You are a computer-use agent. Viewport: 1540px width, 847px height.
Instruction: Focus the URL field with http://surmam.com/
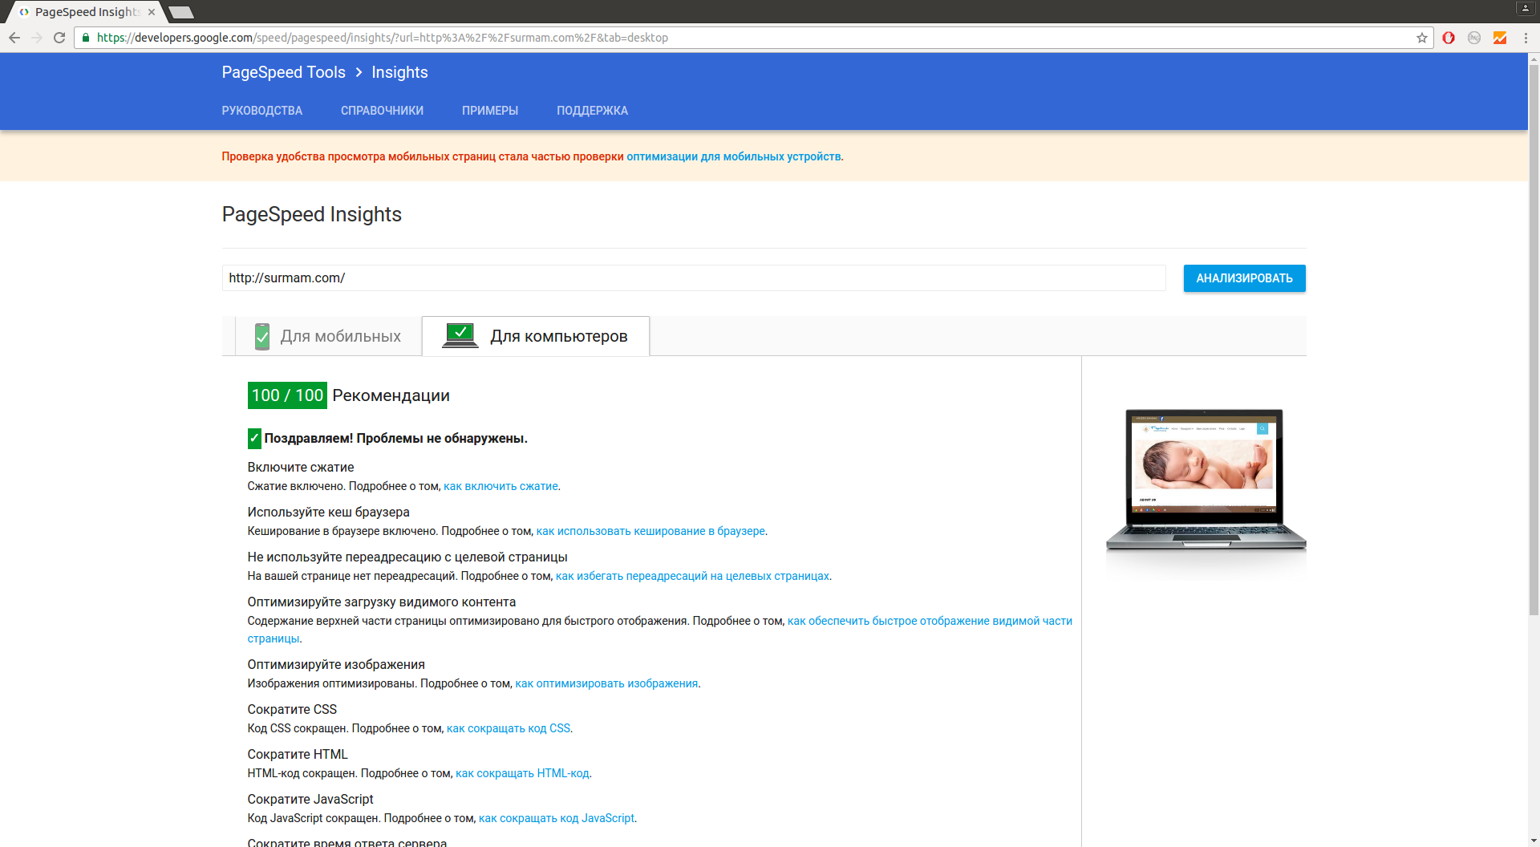tap(694, 278)
